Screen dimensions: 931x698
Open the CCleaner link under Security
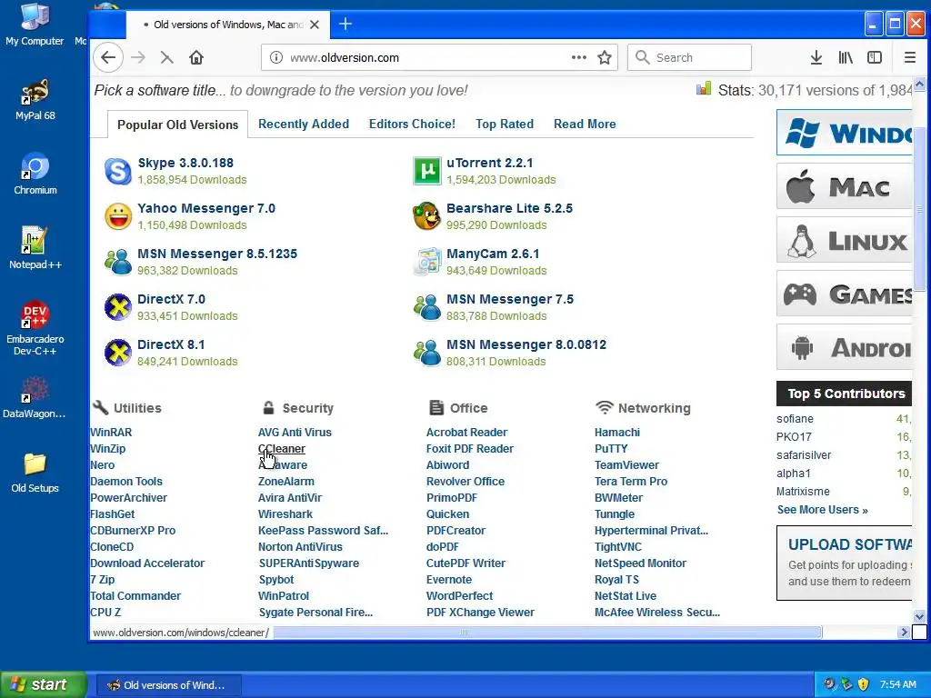click(282, 449)
